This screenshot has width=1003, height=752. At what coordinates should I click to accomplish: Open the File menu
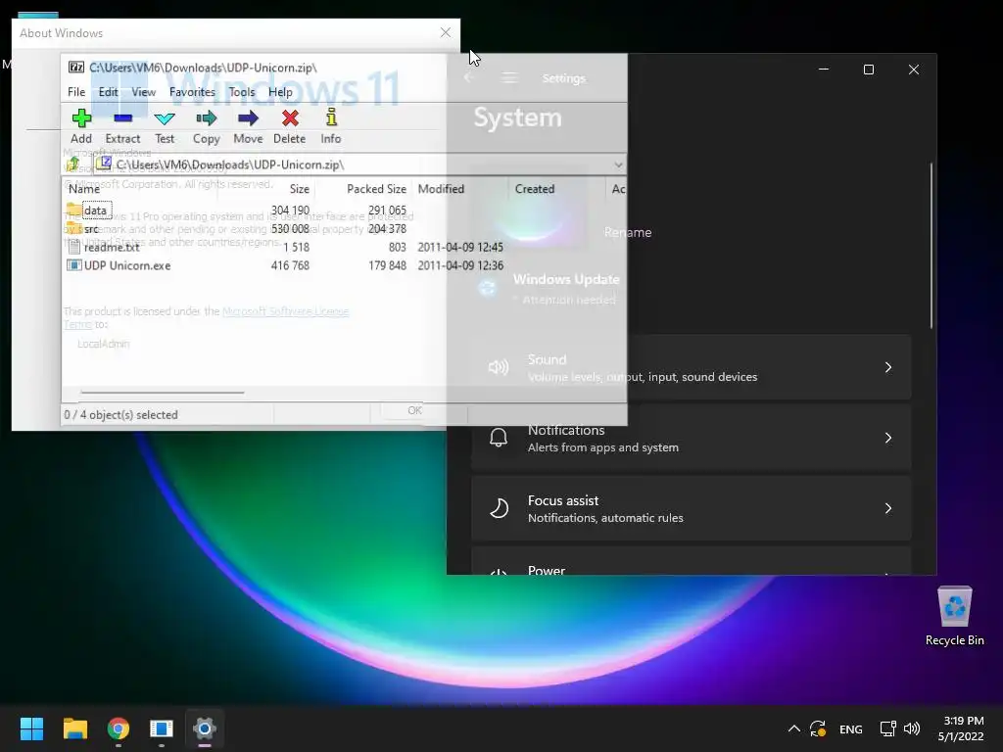76,92
